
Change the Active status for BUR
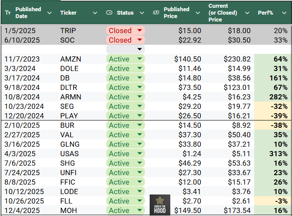tap(126, 125)
